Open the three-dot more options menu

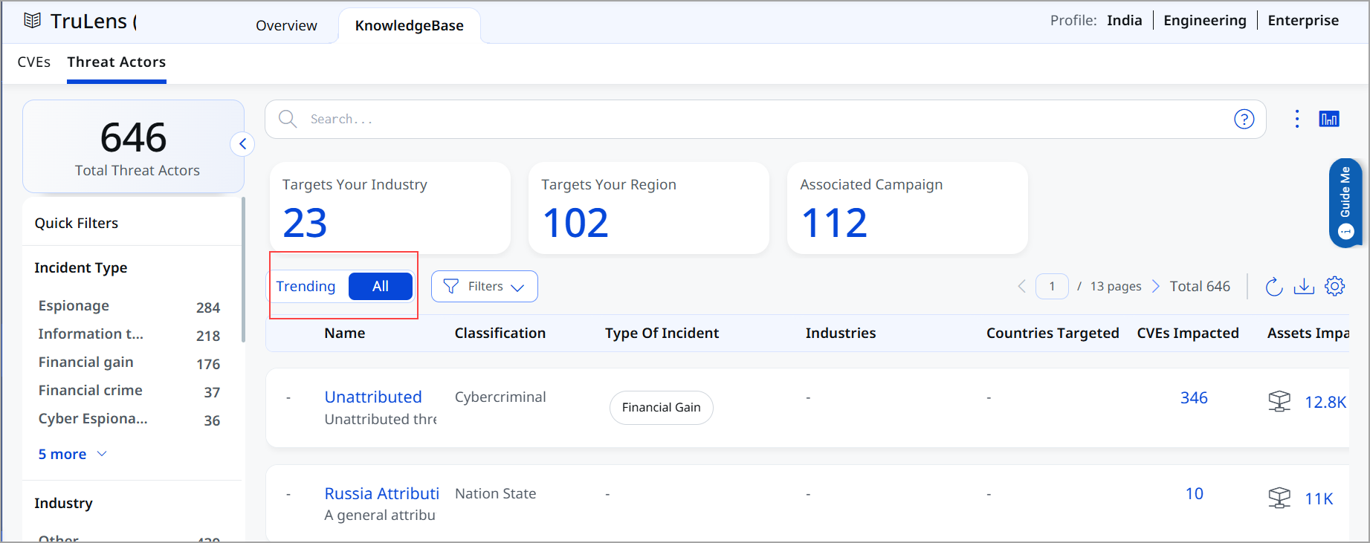click(x=1297, y=119)
